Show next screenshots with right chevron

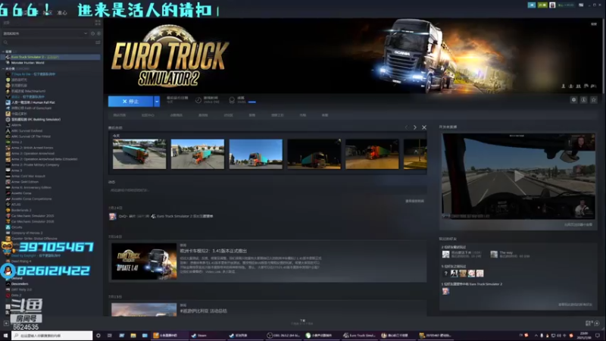414,127
